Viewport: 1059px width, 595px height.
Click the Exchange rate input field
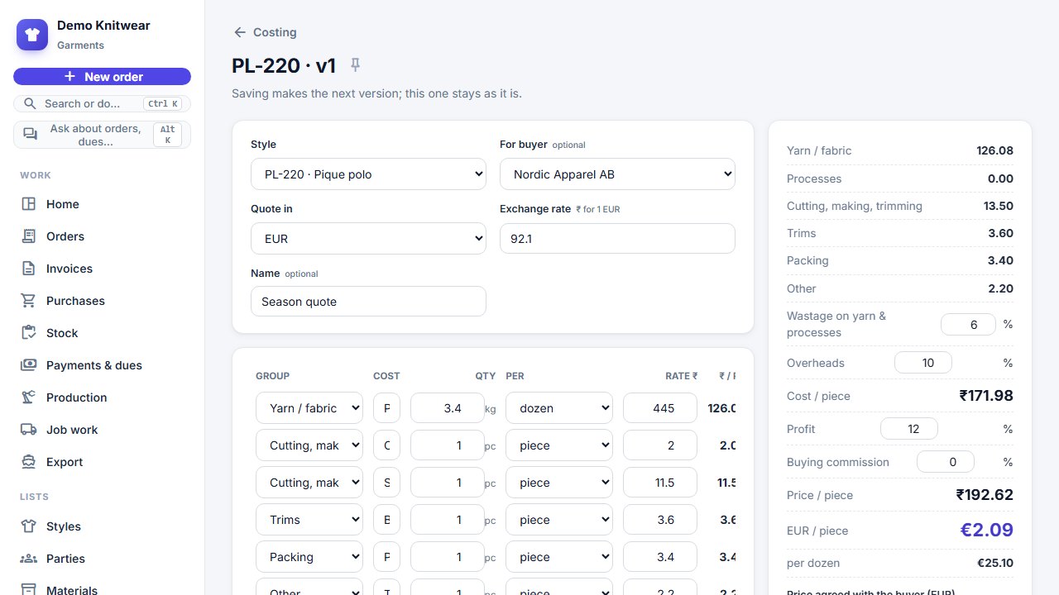coord(617,238)
